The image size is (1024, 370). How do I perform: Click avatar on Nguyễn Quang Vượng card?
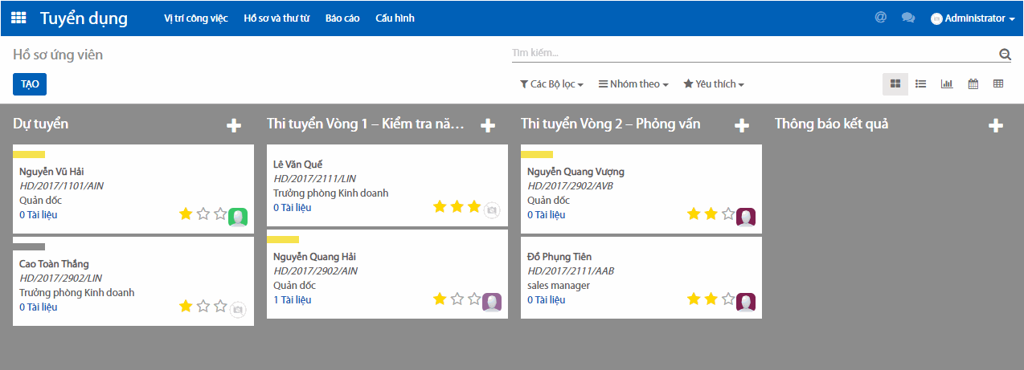[746, 217]
